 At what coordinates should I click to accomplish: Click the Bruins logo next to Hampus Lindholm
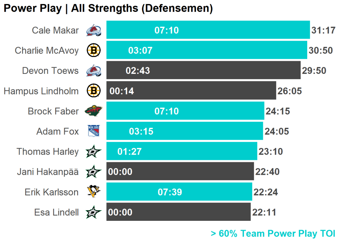point(94,91)
